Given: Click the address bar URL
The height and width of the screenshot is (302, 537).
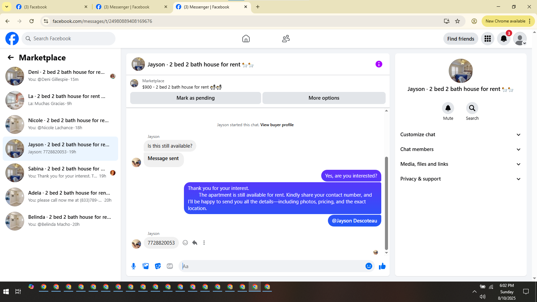Looking at the screenshot, I should pos(102,21).
